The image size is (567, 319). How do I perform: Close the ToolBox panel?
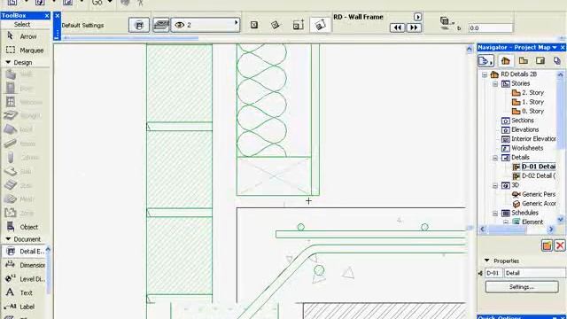pyautogui.click(x=47, y=16)
